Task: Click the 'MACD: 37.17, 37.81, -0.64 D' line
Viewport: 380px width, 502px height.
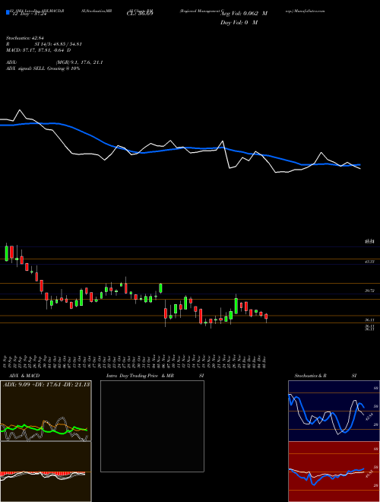Action: (39, 50)
